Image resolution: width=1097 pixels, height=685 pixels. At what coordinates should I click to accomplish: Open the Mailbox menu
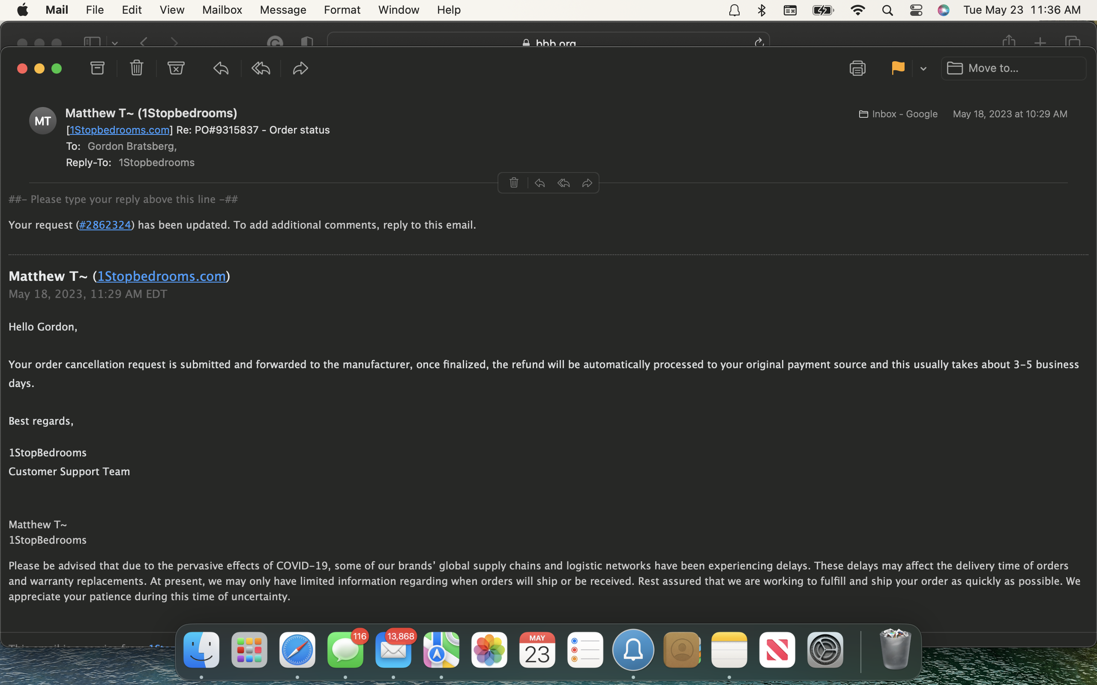pyautogui.click(x=222, y=9)
